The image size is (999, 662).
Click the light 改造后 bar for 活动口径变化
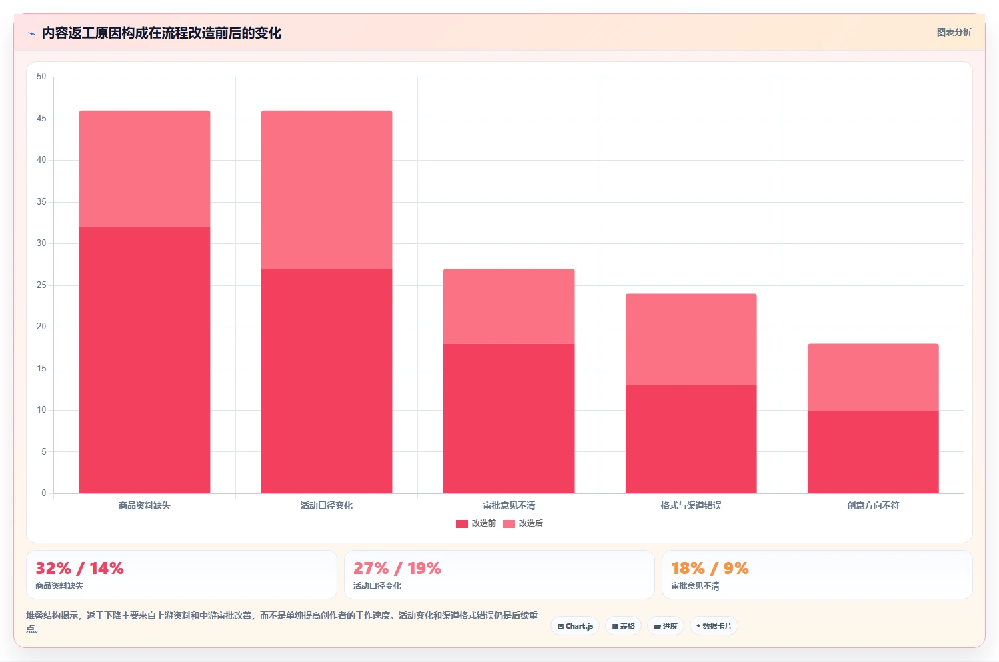(x=327, y=189)
